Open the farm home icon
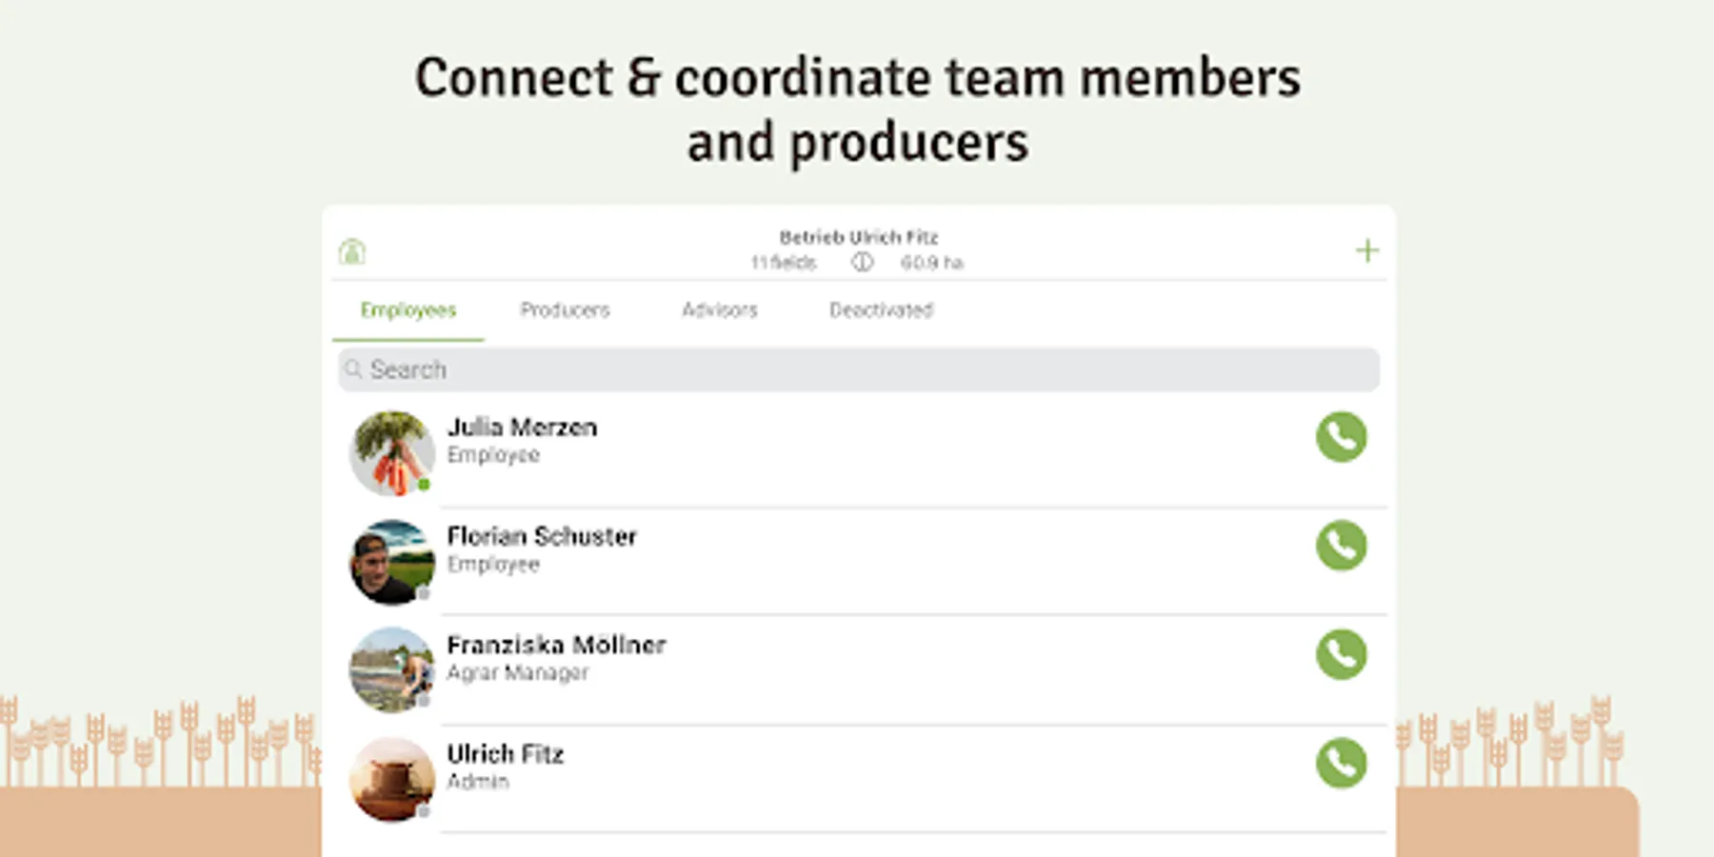This screenshot has height=857, width=1714. click(352, 251)
